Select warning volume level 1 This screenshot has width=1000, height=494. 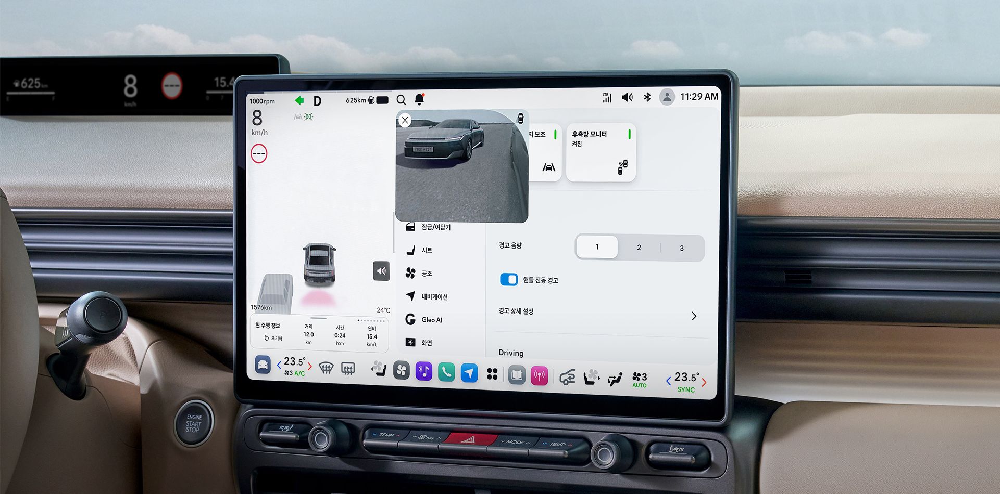click(597, 247)
